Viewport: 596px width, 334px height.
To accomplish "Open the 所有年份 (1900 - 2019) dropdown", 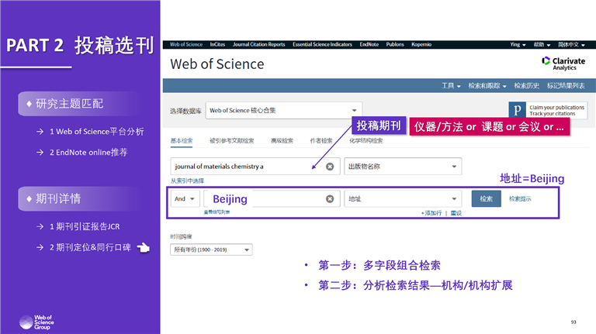I will pyautogui.click(x=211, y=250).
